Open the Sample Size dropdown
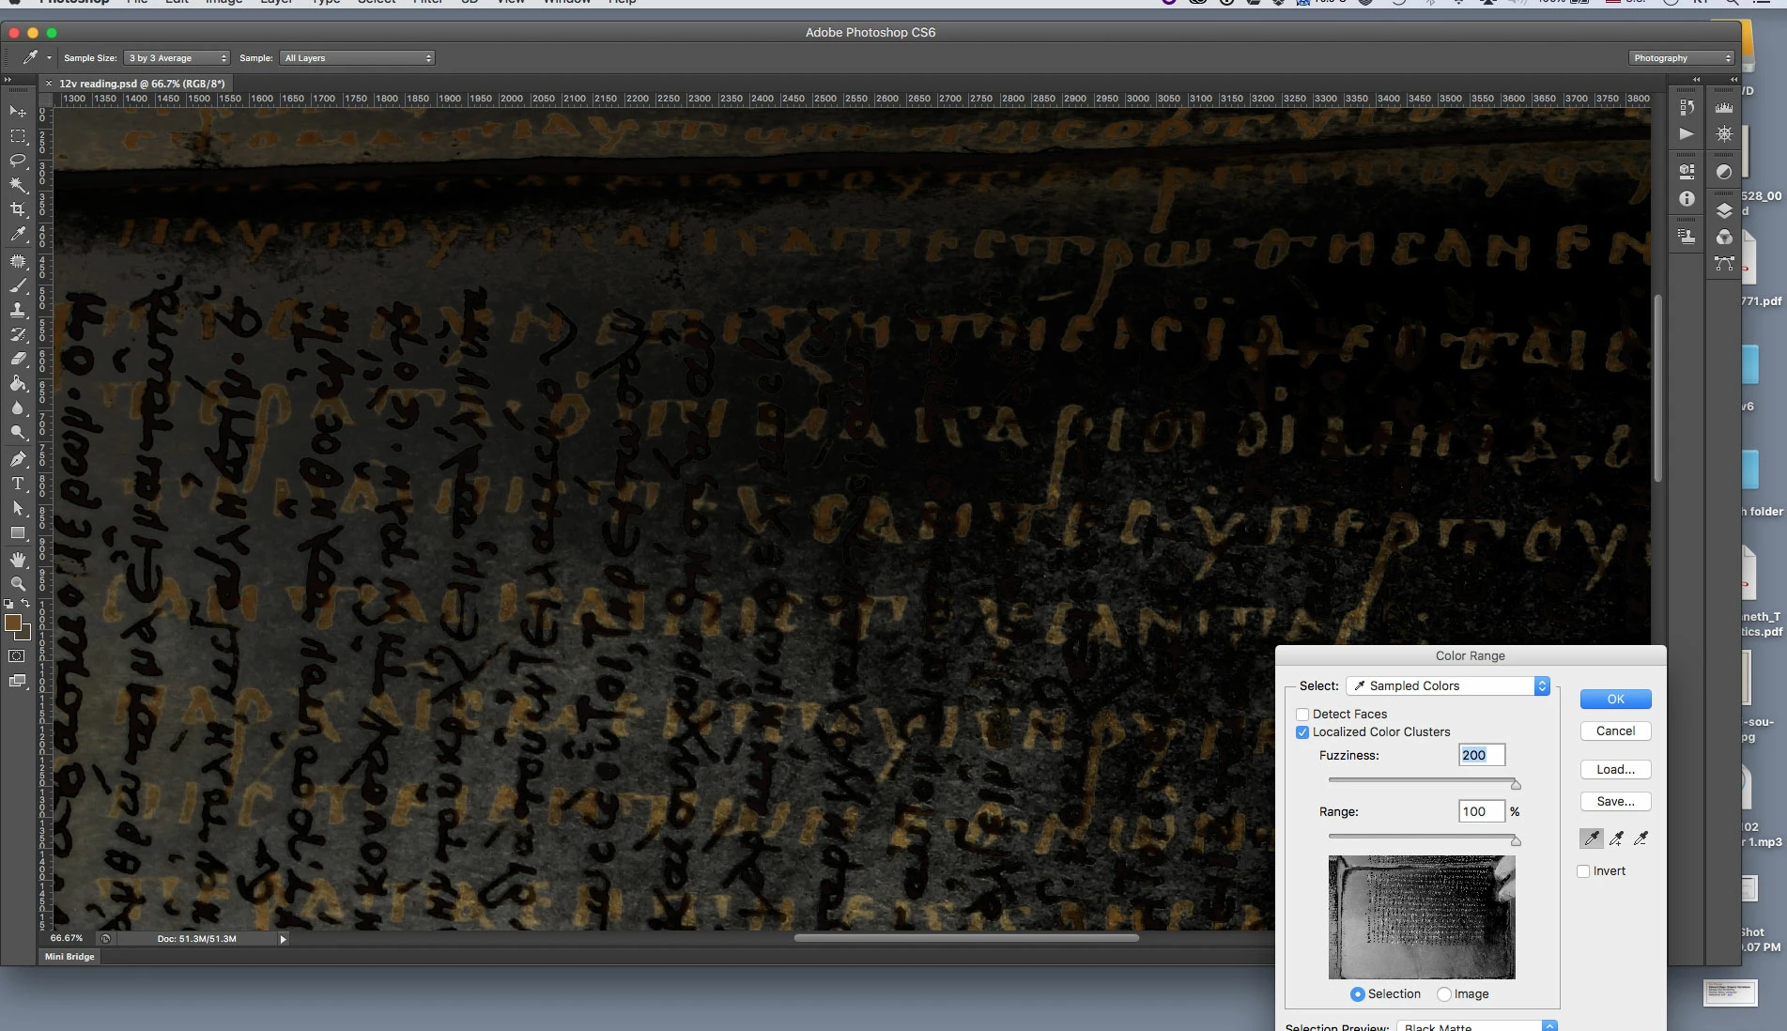 click(177, 58)
